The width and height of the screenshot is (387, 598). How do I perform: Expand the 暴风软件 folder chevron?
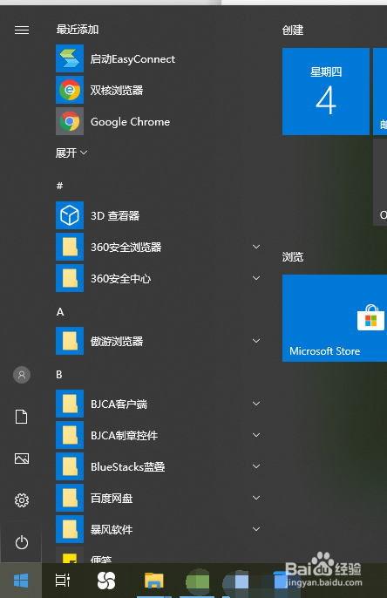click(x=256, y=529)
